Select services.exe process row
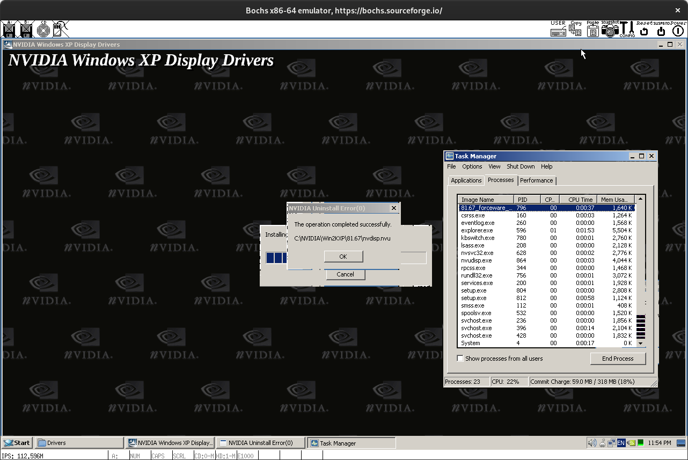688x460 pixels. click(546, 283)
